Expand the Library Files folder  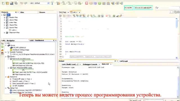pyautogui.click(x=4, y=20)
